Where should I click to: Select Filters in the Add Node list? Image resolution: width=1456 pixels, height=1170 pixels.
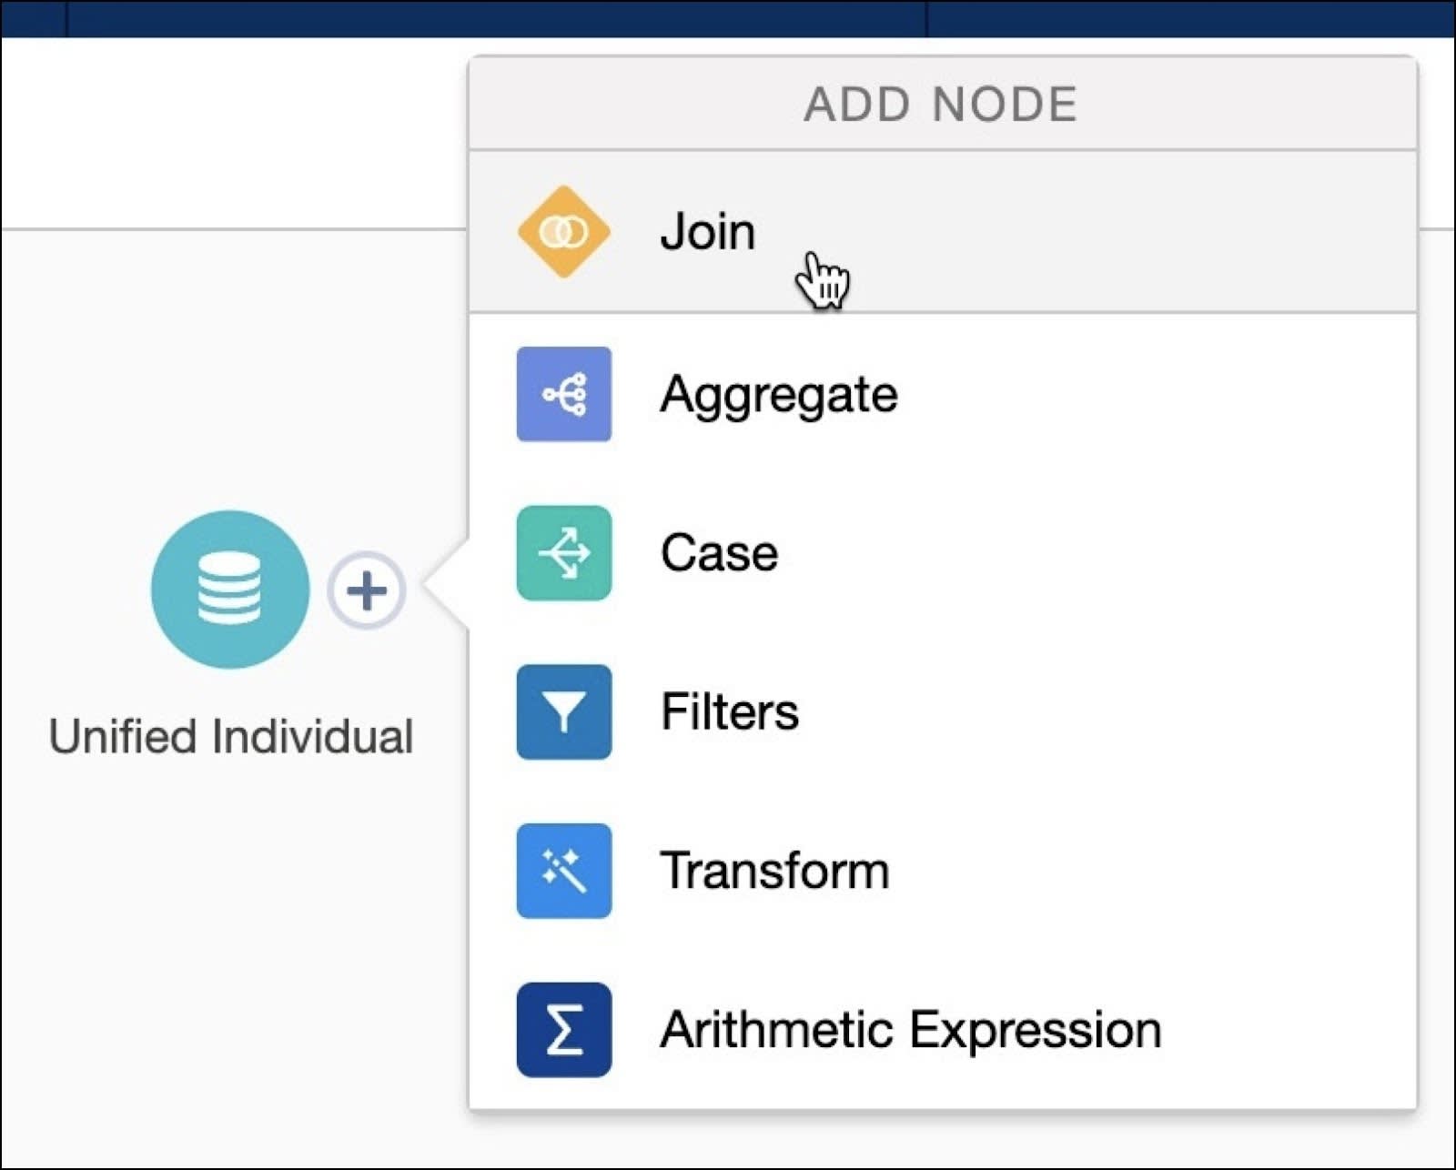pos(728,712)
